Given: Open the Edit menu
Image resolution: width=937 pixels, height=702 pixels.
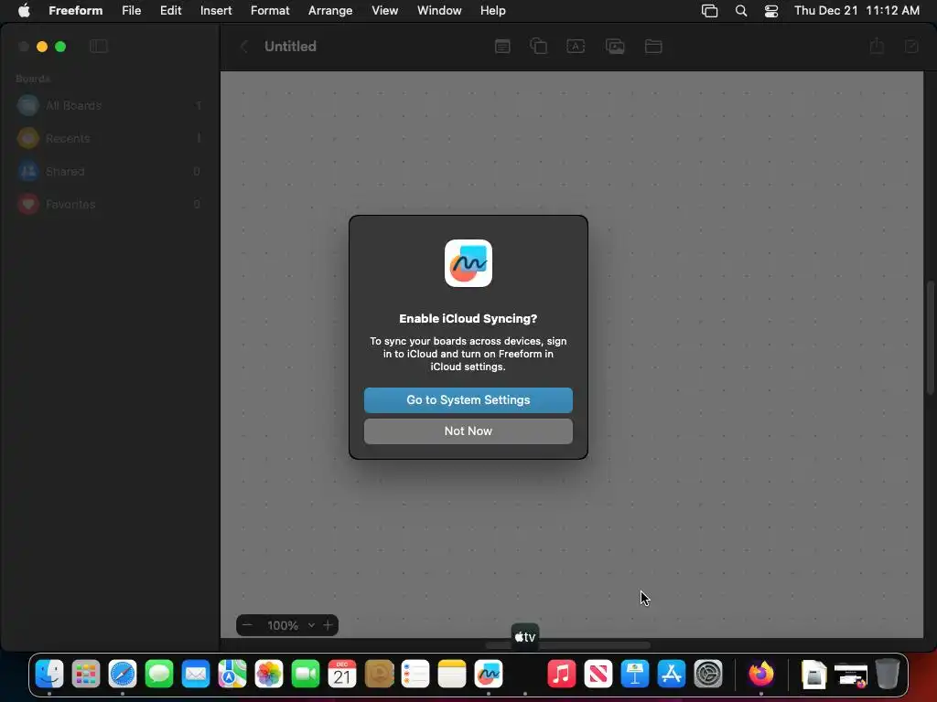Looking at the screenshot, I should (x=170, y=11).
